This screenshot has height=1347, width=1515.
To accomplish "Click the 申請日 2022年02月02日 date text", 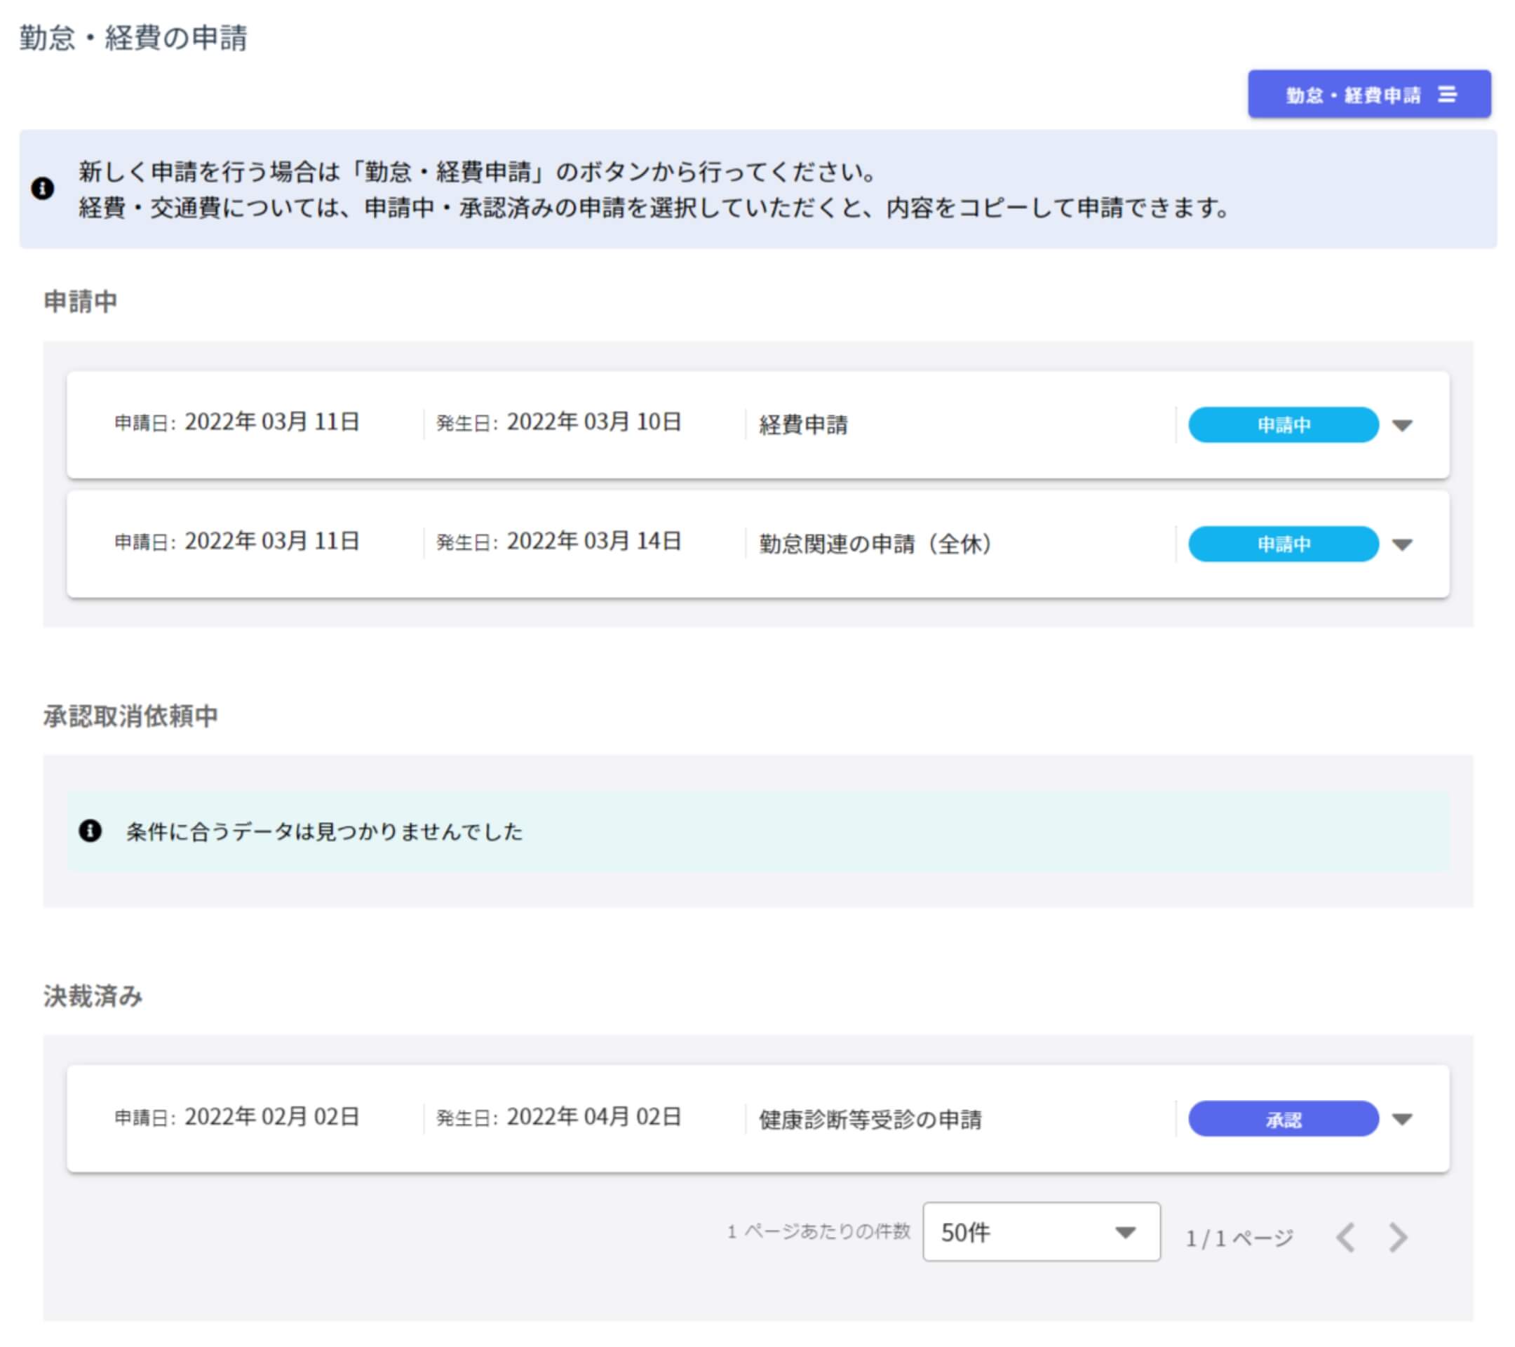I will pos(271,1116).
